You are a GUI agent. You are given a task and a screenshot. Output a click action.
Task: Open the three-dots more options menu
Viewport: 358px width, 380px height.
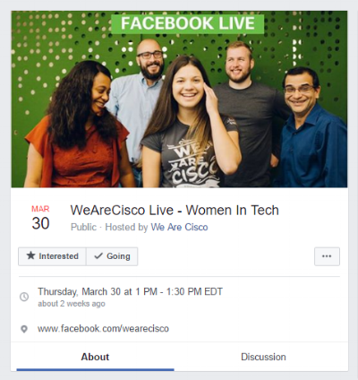click(x=327, y=256)
